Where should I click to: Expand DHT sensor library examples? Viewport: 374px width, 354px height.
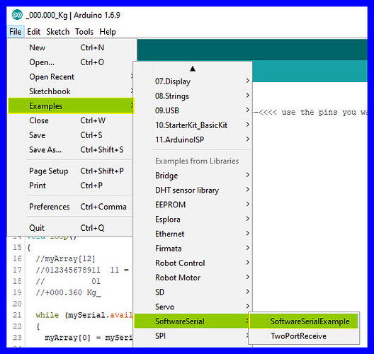(193, 190)
